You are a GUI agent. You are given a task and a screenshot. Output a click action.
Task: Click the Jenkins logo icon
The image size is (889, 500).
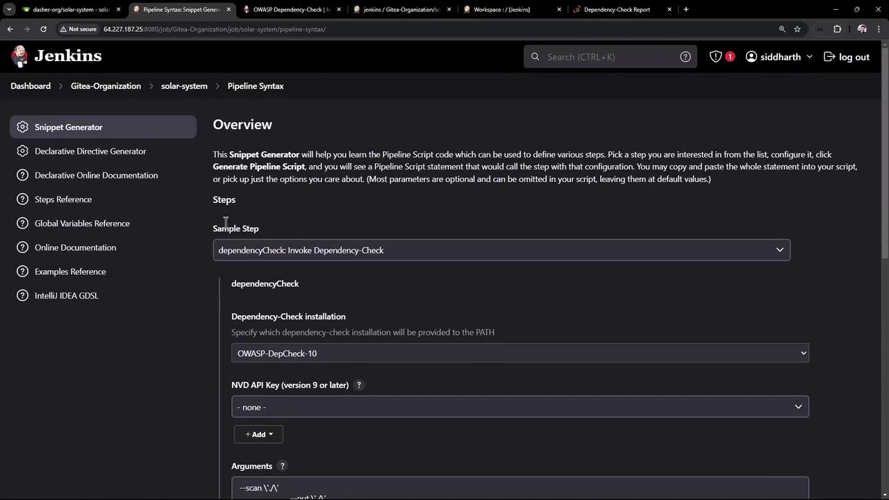point(20,56)
